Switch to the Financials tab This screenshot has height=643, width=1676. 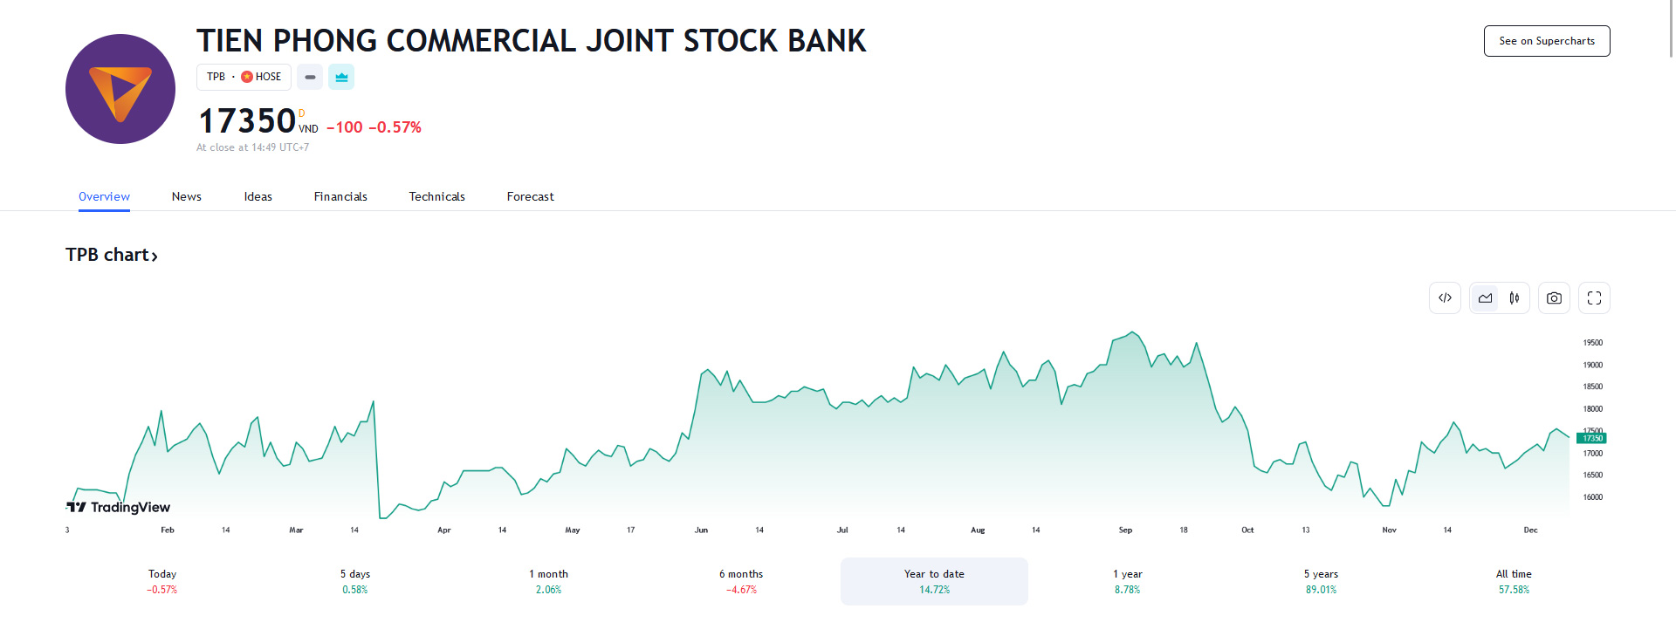point(340,196)
